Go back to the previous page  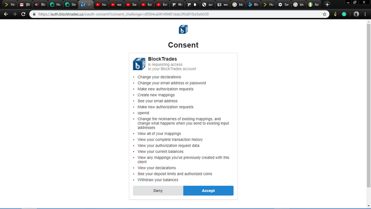click(6, 14)
